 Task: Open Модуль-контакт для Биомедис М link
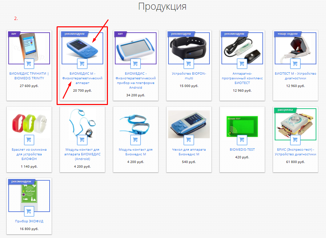[136, 152]
